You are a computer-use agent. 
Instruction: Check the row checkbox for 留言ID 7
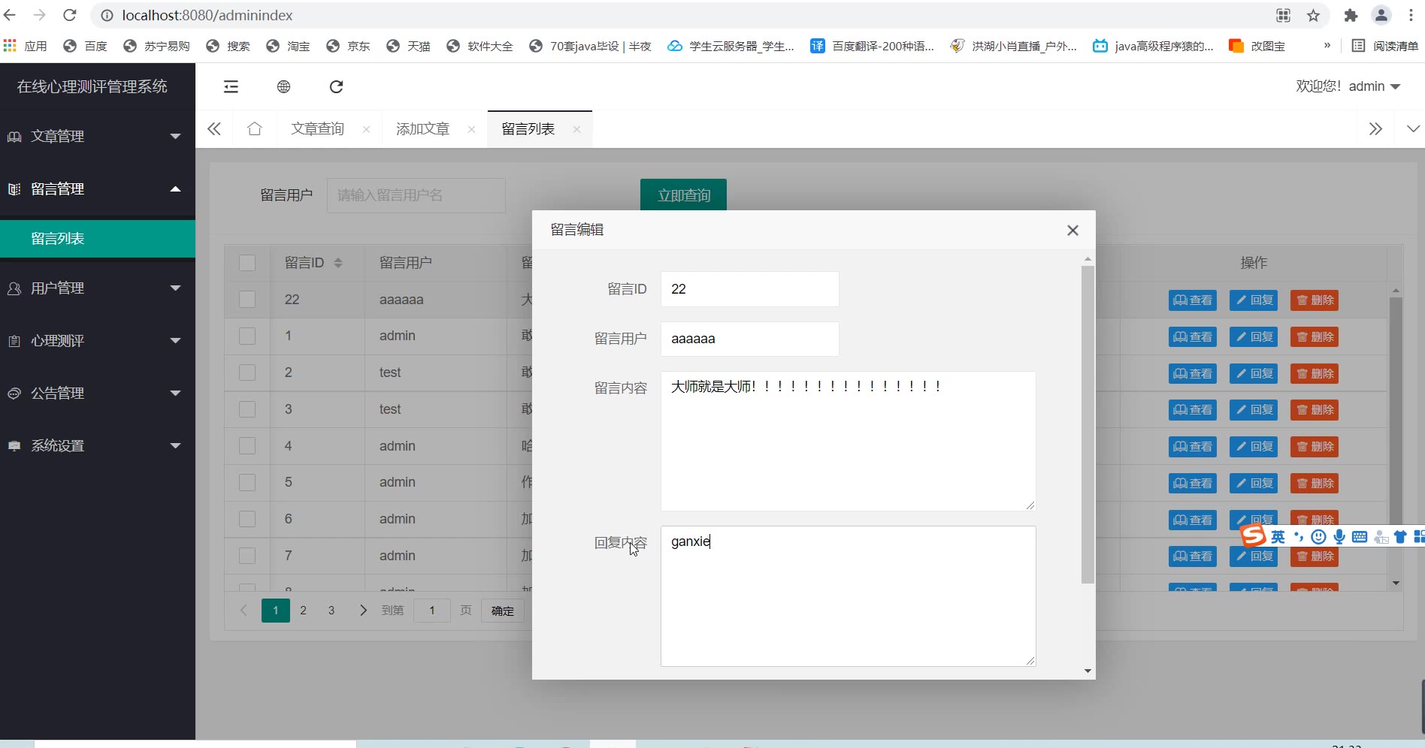click(247, 556)
